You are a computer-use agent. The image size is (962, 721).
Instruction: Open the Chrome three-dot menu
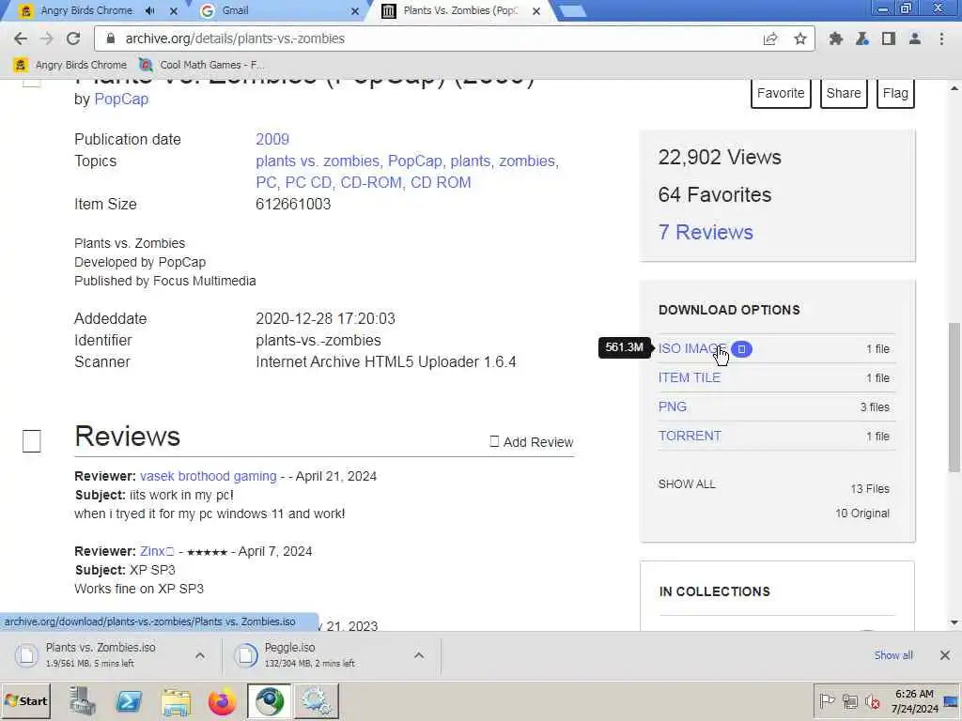click(941, 38)
